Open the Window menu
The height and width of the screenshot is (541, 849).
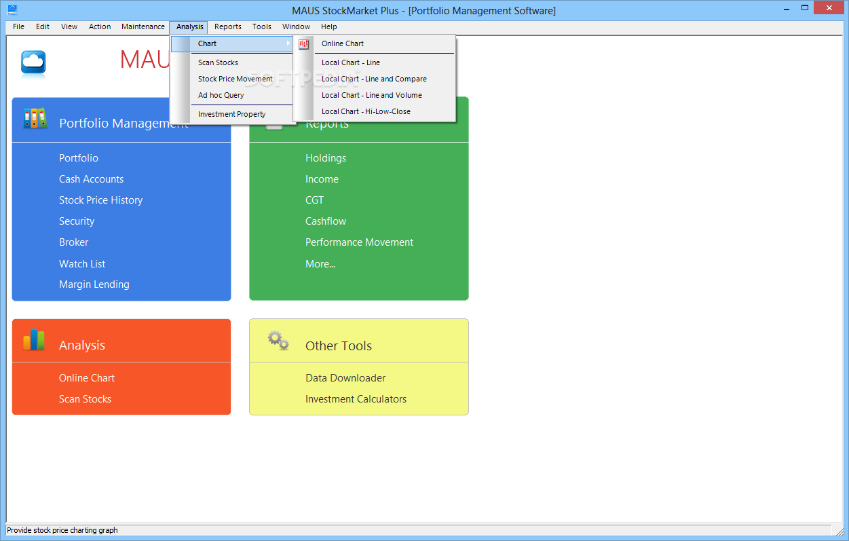297,26
